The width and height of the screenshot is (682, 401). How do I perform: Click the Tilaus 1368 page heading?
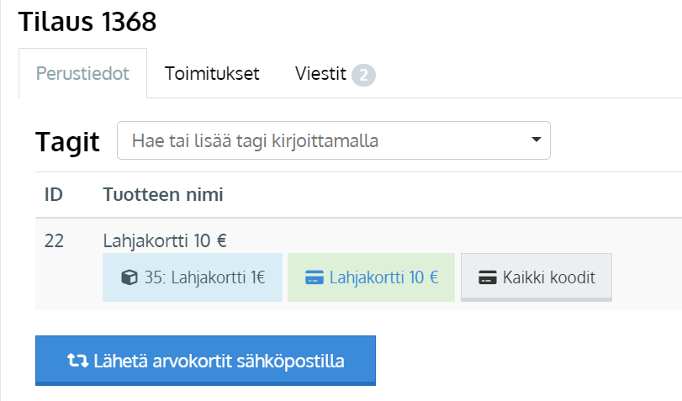87,22
